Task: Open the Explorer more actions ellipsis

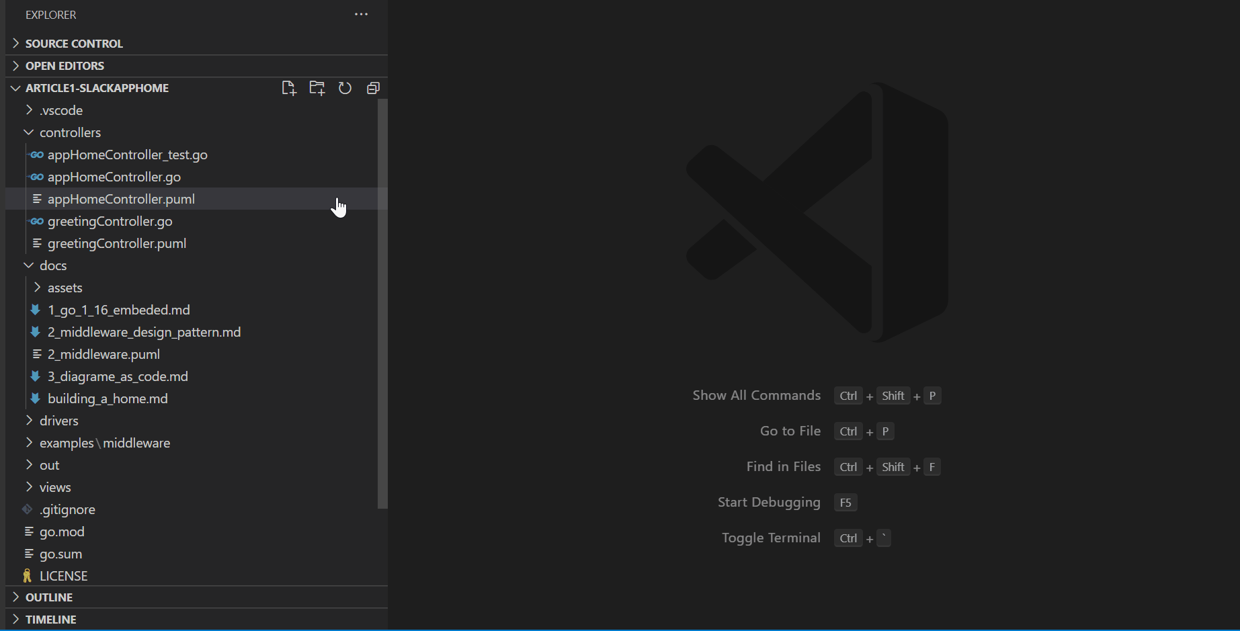Action: point(362,14)
